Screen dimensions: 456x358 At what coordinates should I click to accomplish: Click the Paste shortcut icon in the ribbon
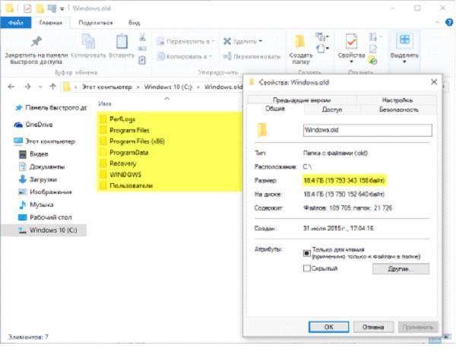point(142,60)
